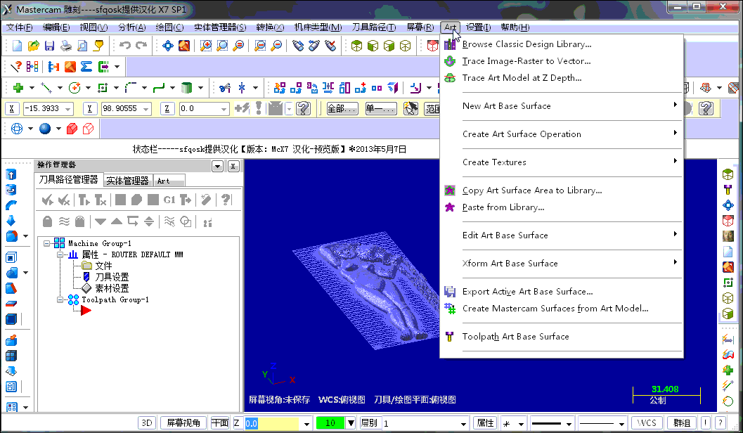Screen dimensions: 743x433
Task: Click the 全部... select all button
Action: coord(342,109)
